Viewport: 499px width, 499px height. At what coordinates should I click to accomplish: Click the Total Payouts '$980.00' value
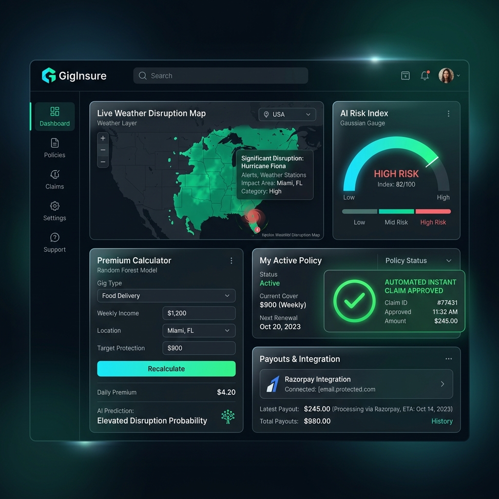317,421
